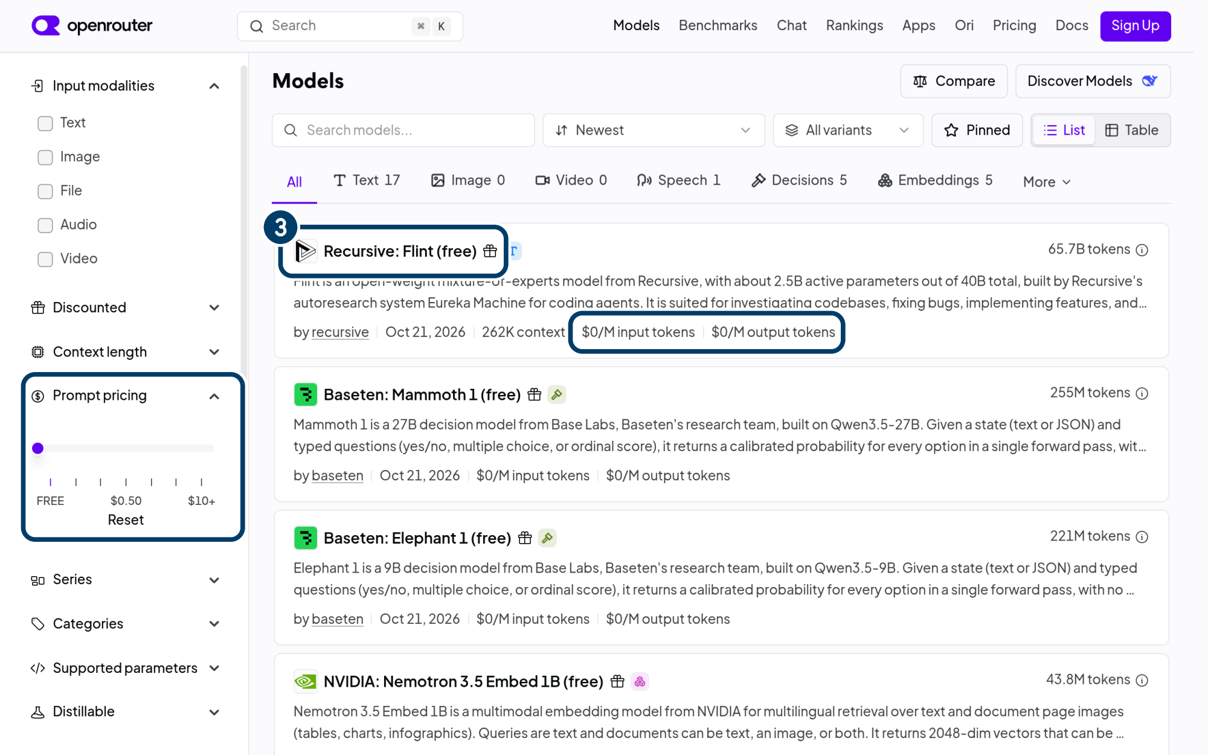Click the magnifier icon in top search bar
Screen dimensions: 1208x755
(257, 26)
